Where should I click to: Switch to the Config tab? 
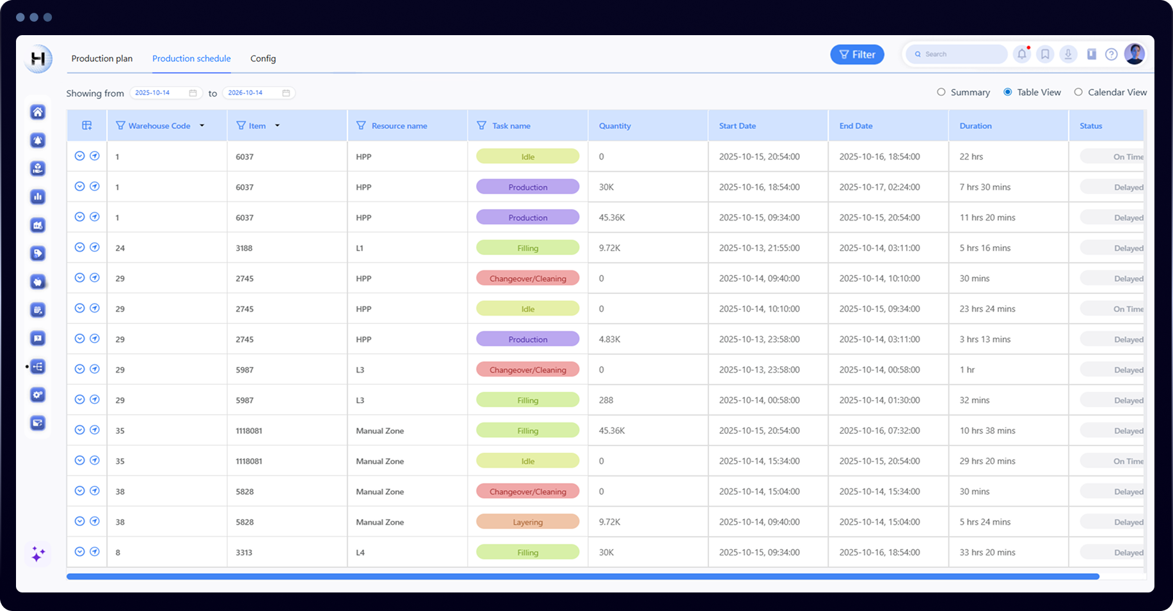click(263, 58)
